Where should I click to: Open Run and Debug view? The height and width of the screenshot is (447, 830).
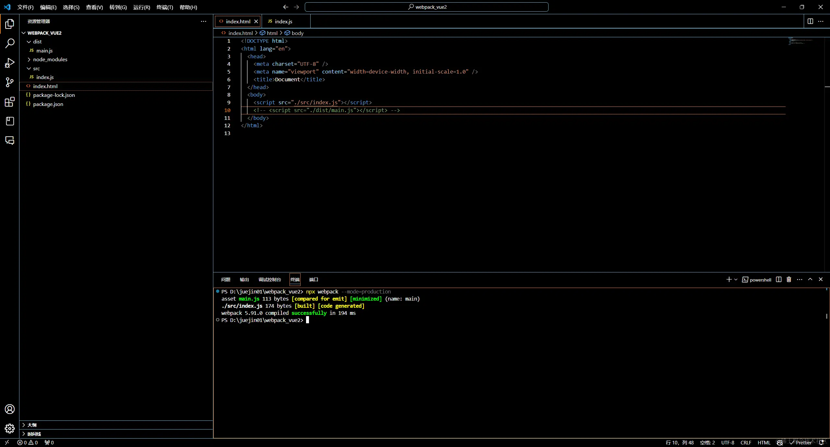pos(10,63)
